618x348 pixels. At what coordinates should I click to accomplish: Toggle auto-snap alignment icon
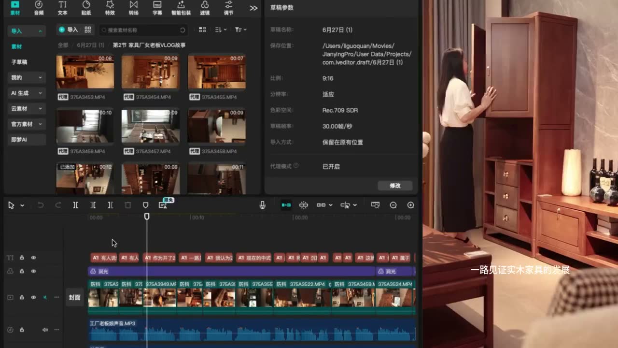click(304, 205)
